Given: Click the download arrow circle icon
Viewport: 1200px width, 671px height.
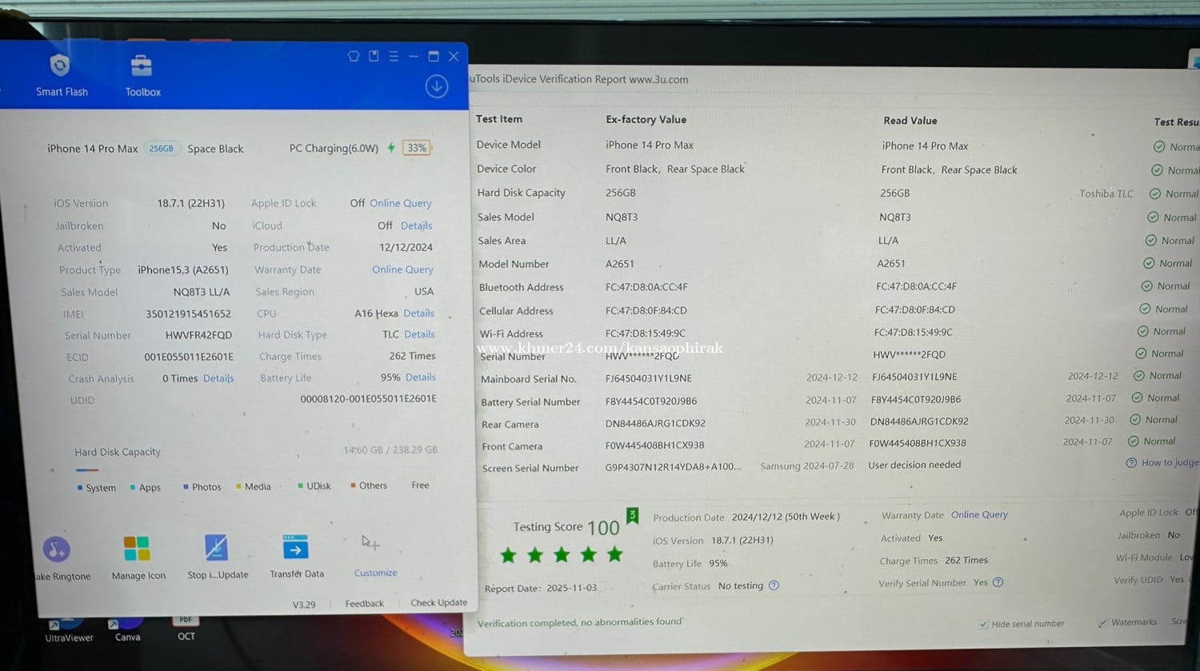Looking at the screenshot, I should [437, 86].
